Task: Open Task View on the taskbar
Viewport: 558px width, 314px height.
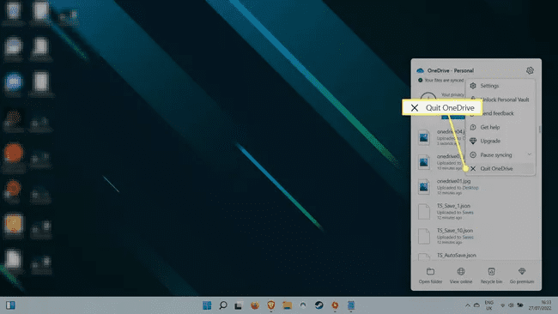Action: click(239, 305)
